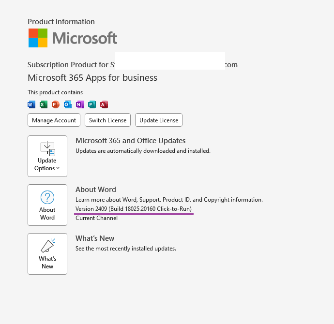This screenshot has height=324, width=334.
Task: Click the About Word heading
Action: click(x=96, y=190)
